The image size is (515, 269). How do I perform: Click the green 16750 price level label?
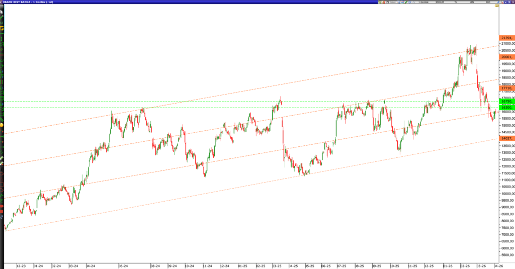(x=506, y=102)
